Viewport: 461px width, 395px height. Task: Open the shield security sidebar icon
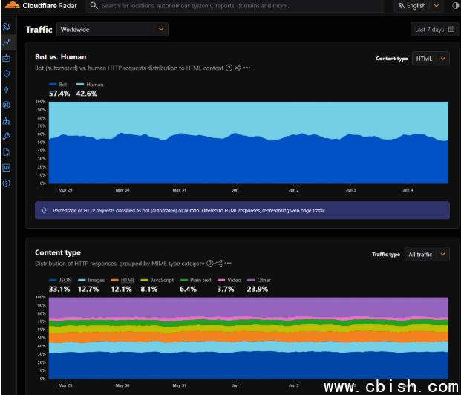[7, 74]
